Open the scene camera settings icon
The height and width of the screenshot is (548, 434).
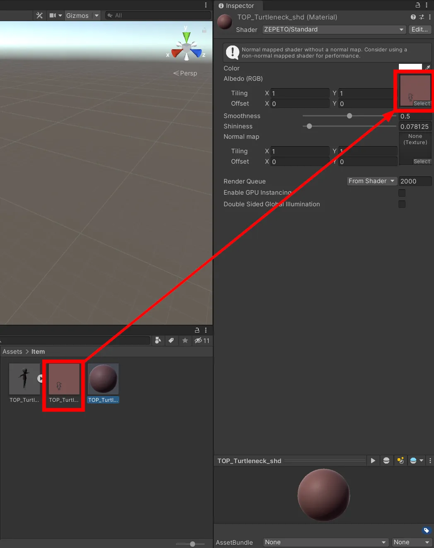click(53, 15)
